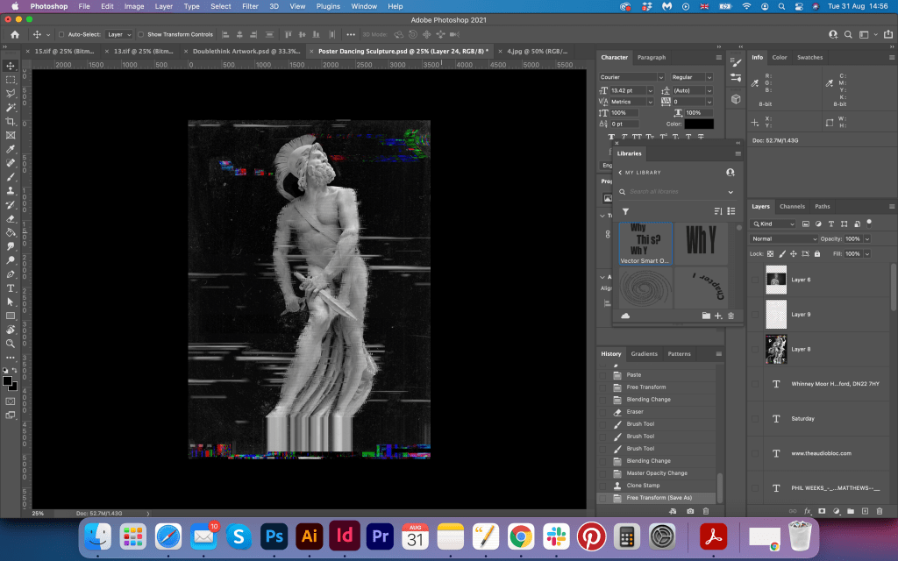Click the Character text color swatch
898x561 pixels.
pyautogui.click(x=699, y=124)
